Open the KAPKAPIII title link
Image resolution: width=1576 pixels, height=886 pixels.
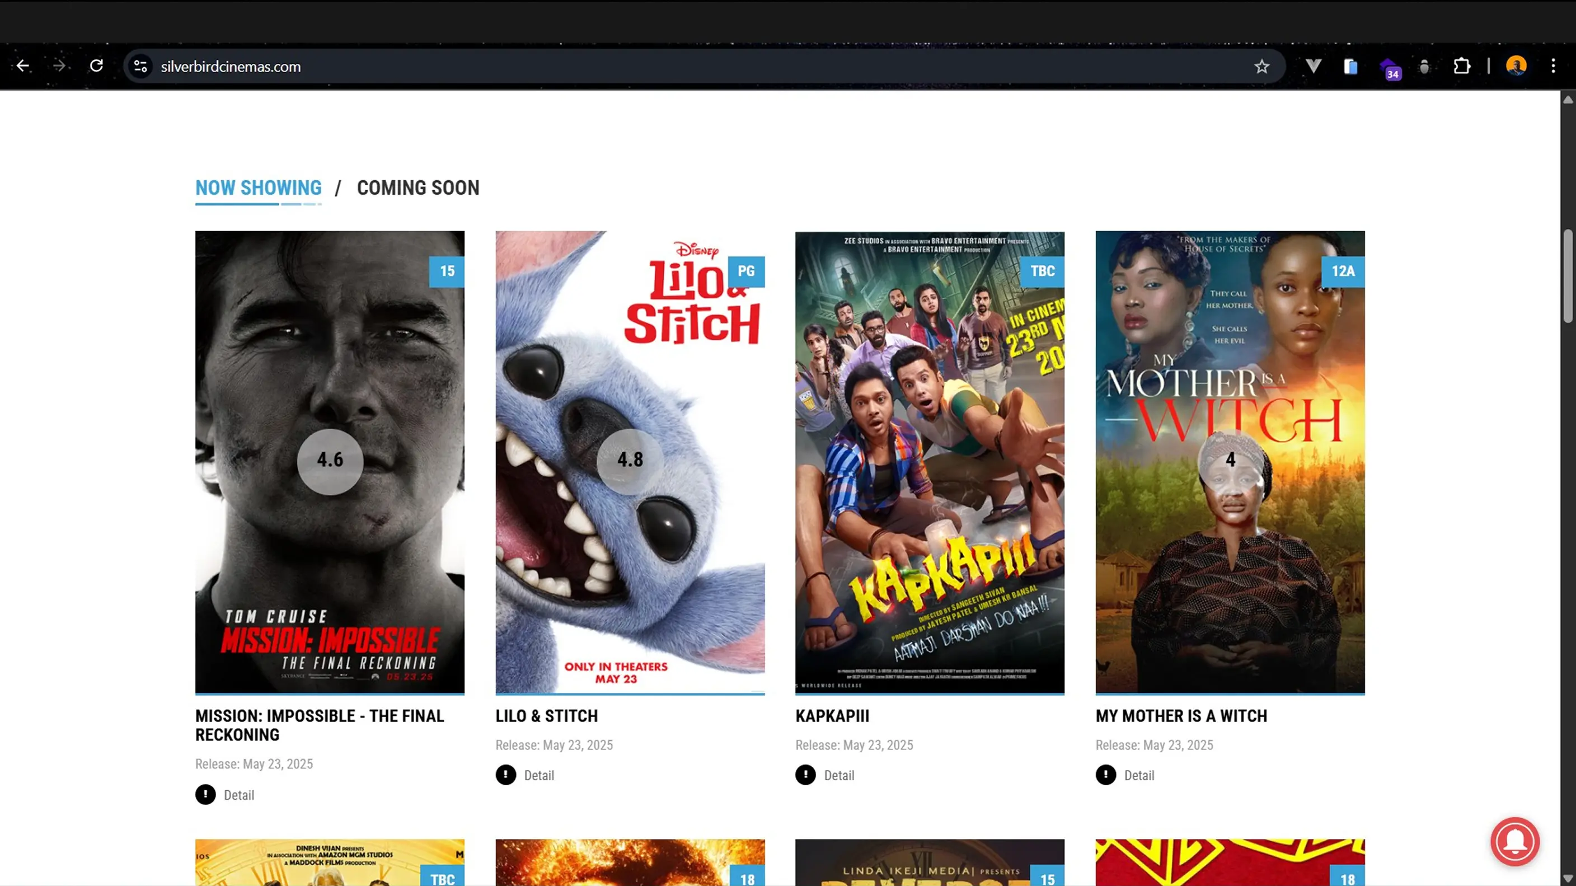832,716
